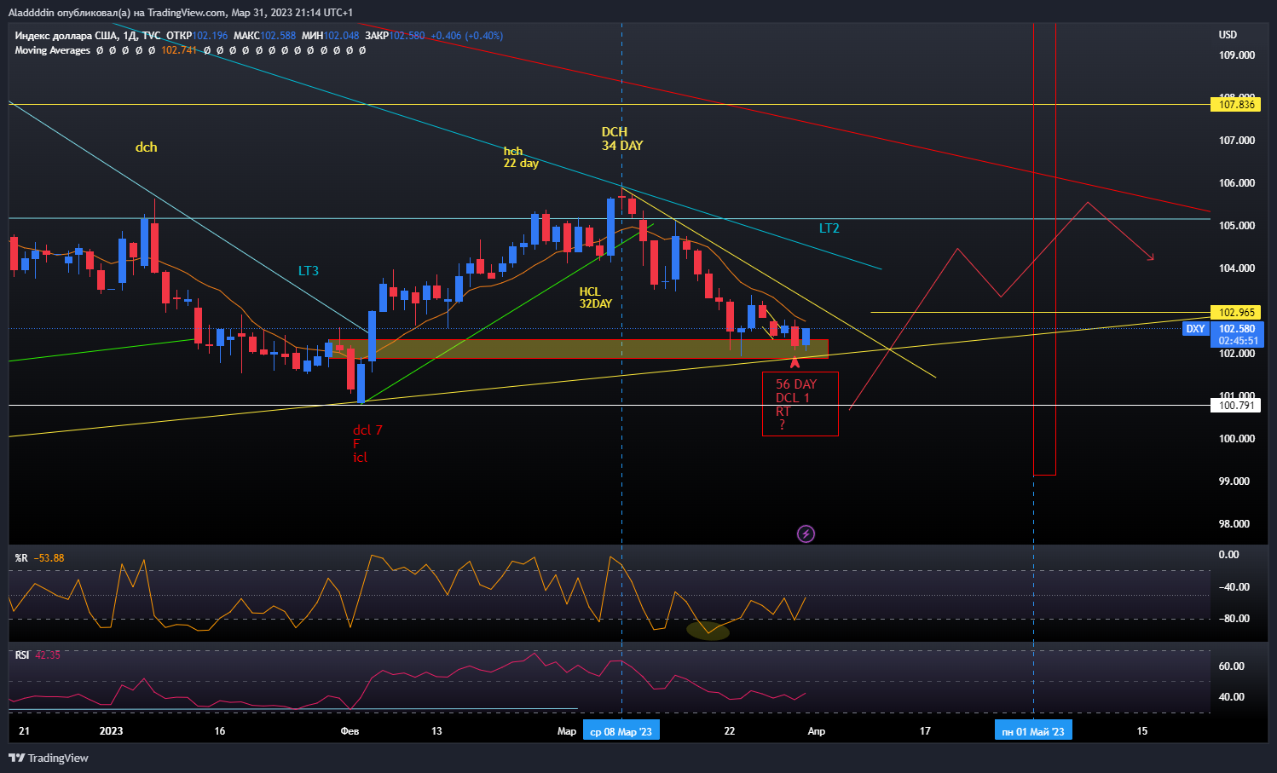The height and width of the screenshot is (773, 1277).
Task: Click the +0.406 (+0.40%) change value
Action: click(x=466, y=36)
